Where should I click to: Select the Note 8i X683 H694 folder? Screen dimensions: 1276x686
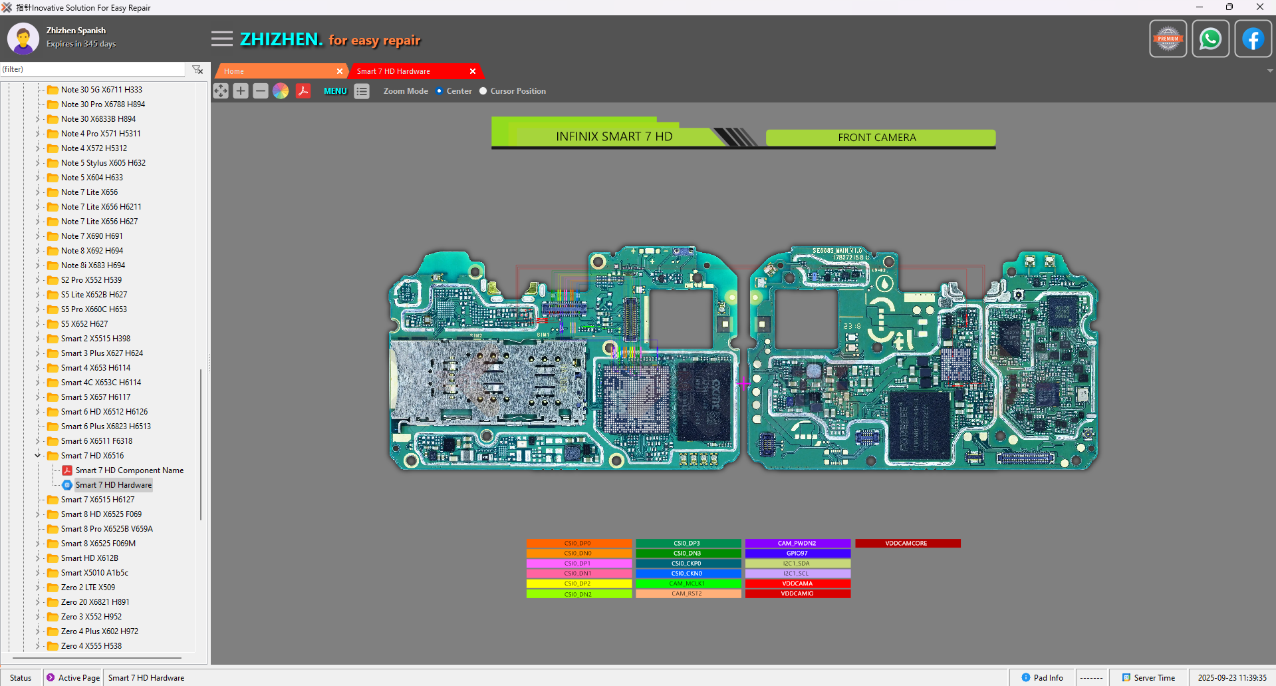pos(93,265)
